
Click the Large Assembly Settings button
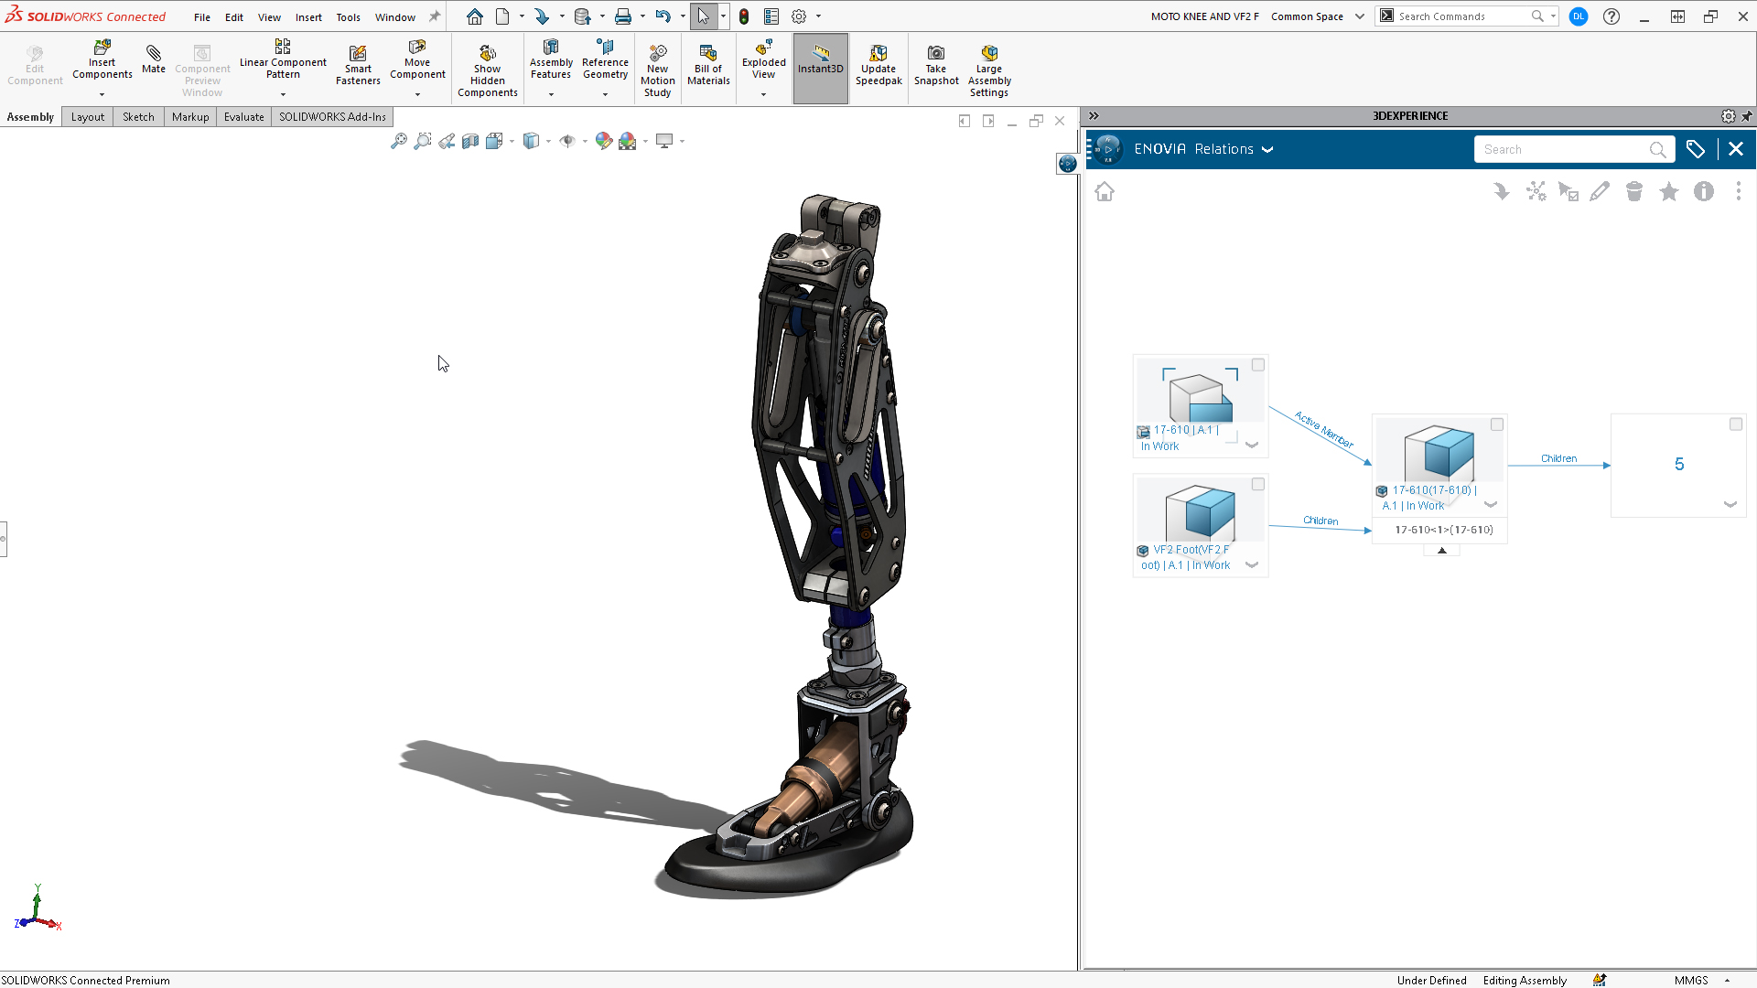(988, 69)
